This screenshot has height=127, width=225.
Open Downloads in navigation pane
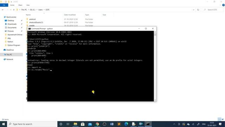[12, 24]
